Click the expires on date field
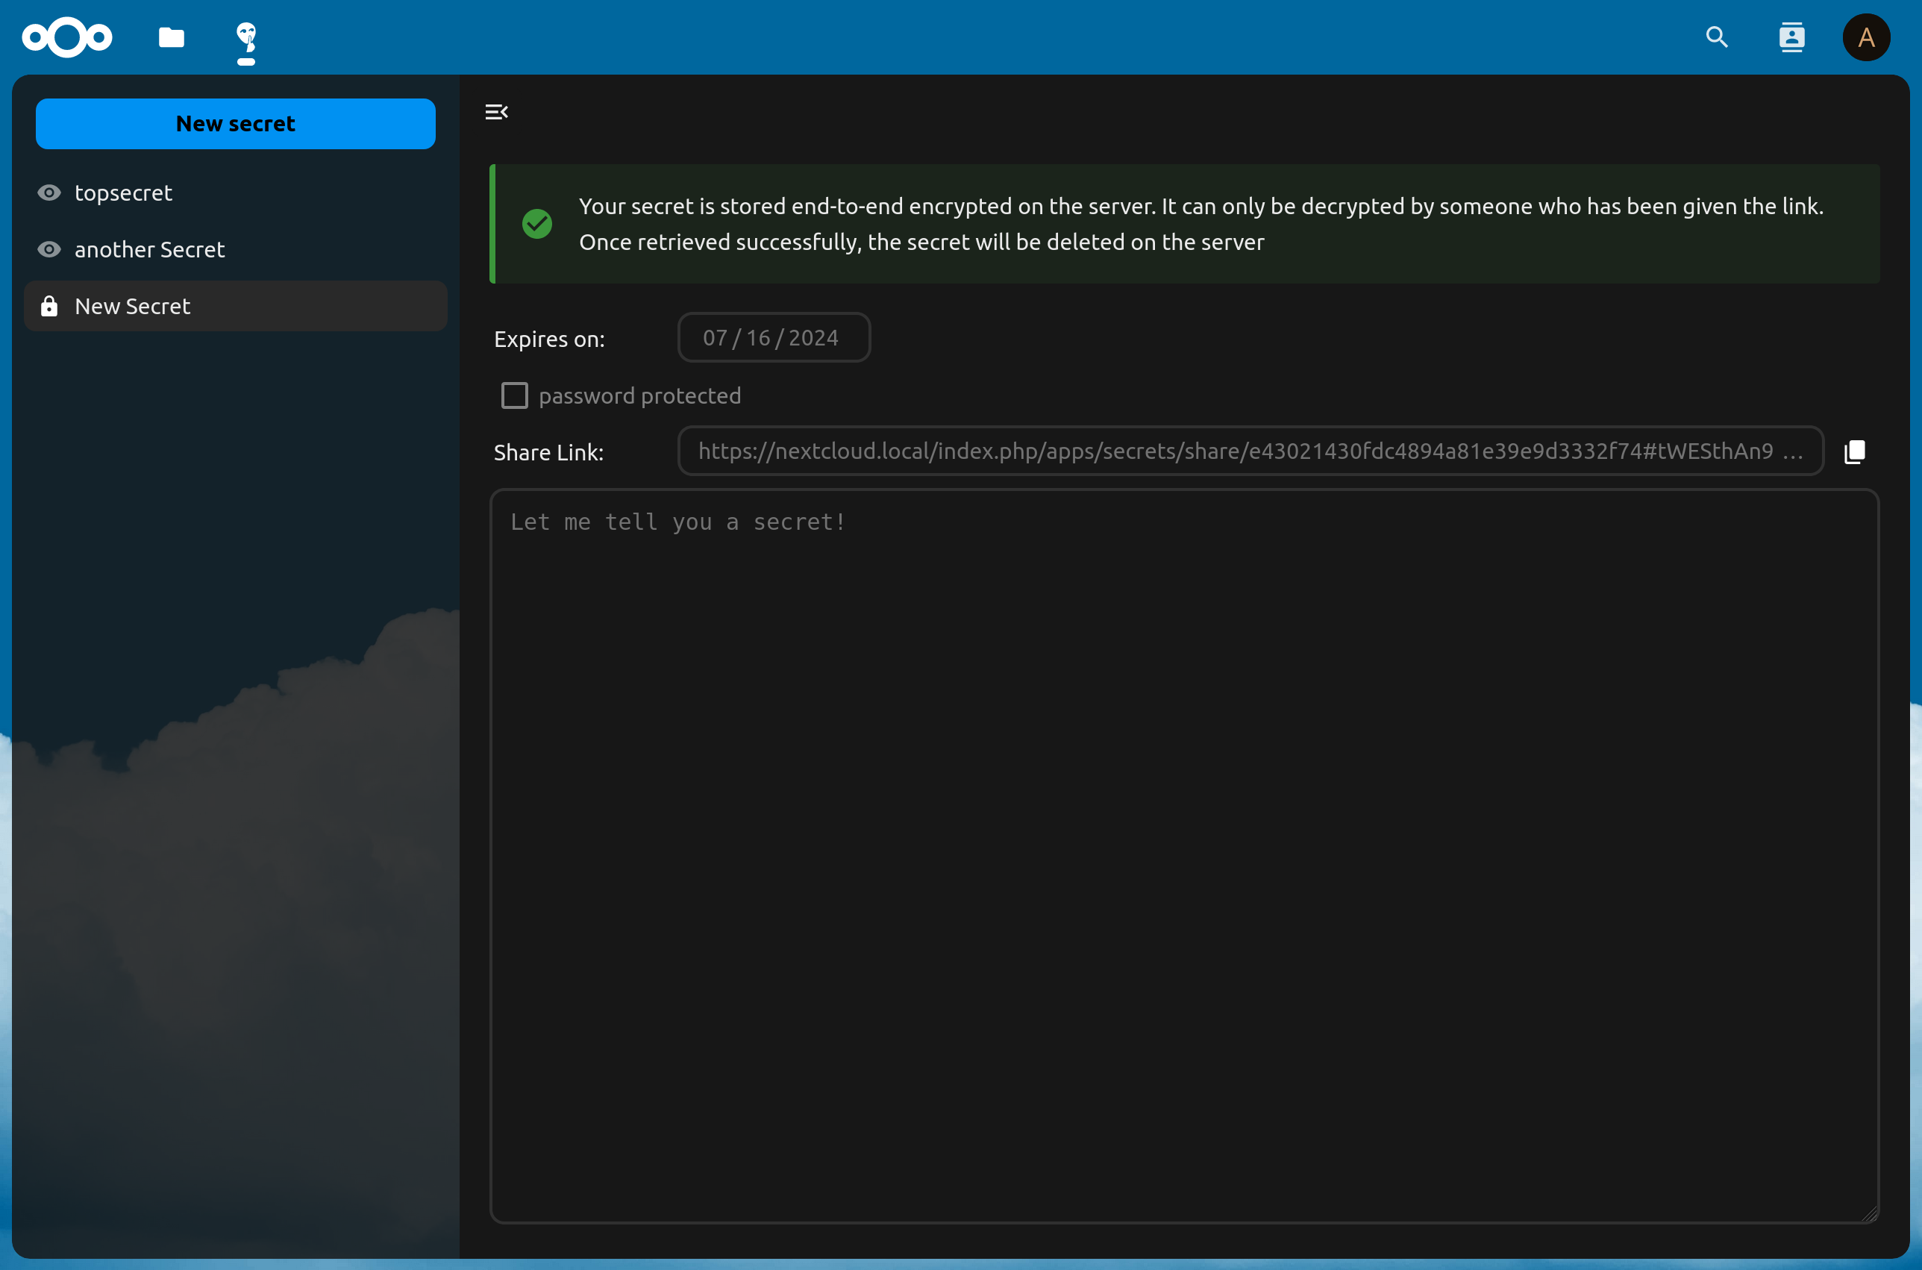The width and height of the screenshot is (1922, 1270). tap(772, 337)
